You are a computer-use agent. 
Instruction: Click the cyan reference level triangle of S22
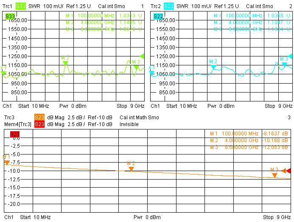click(290, 56)
